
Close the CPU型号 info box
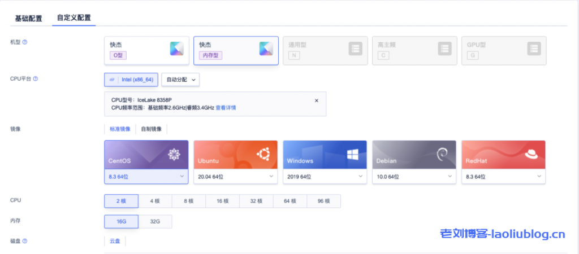(x=317, y=100)
